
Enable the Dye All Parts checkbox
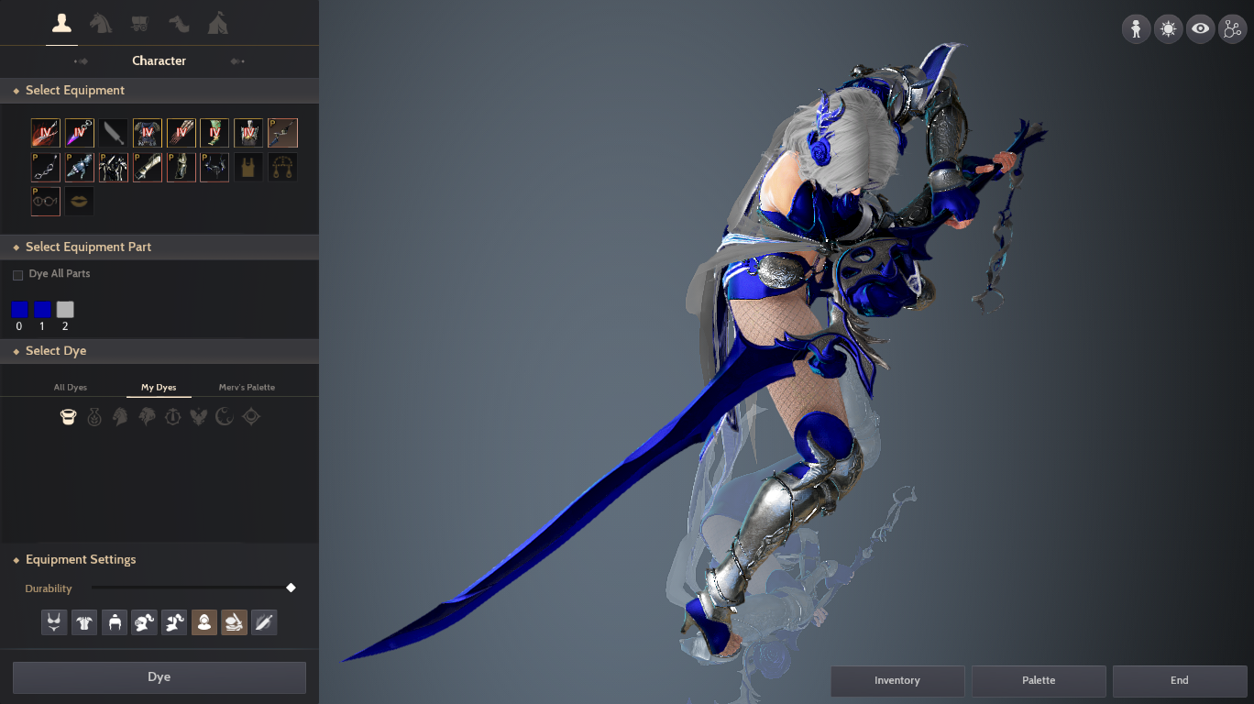tap(16, 273)
